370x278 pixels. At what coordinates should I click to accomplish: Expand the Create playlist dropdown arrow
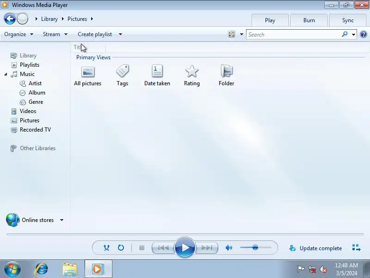[x=120, y=34]
